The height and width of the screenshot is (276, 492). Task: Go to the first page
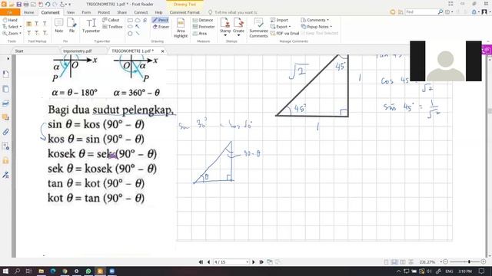[x=201, y=262]
